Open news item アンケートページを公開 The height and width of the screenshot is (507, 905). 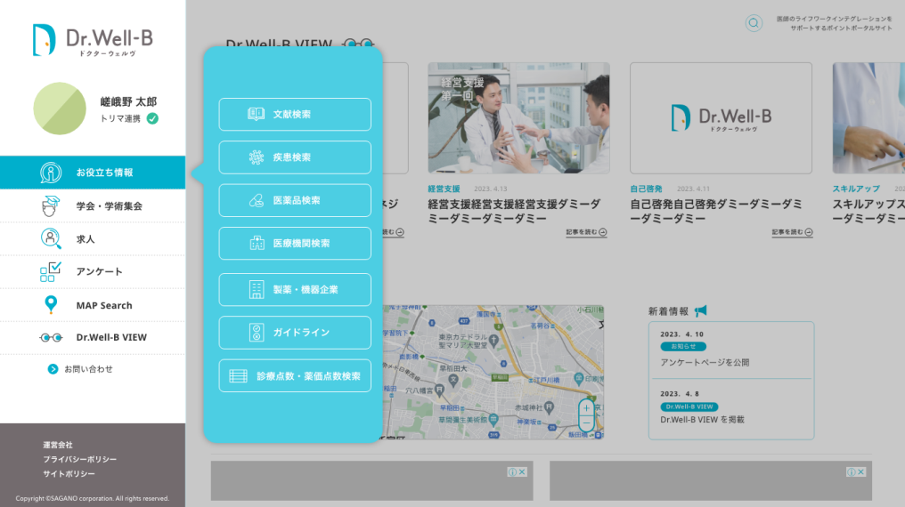[x=705, y=362]
